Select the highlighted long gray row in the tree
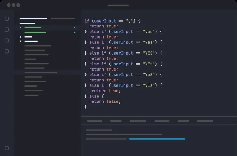237x156 pixels. coord(41,73)
